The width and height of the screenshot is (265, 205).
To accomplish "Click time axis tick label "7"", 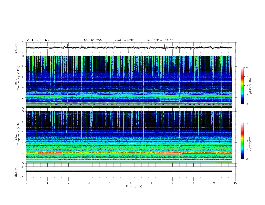I will tap(173, 183).
